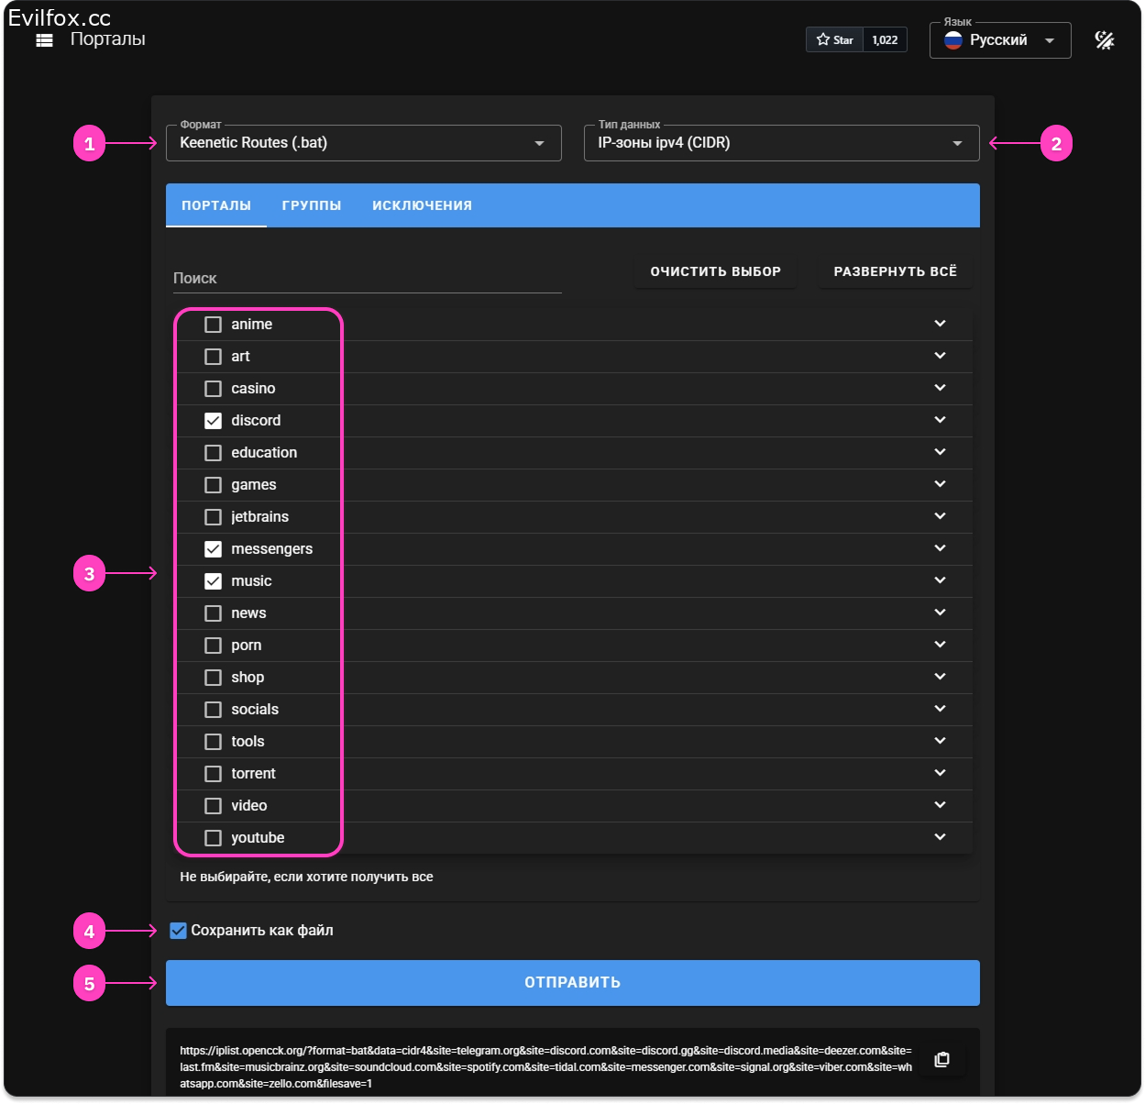Copy the generated URL with the copy icon

click(941, 1060)
